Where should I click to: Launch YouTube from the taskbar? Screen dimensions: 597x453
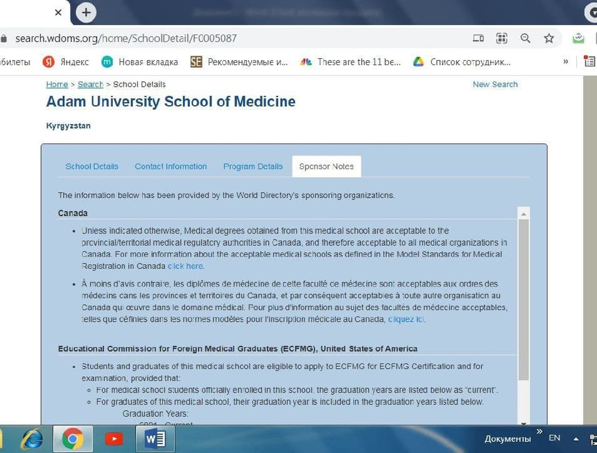[x=114, y=439]
